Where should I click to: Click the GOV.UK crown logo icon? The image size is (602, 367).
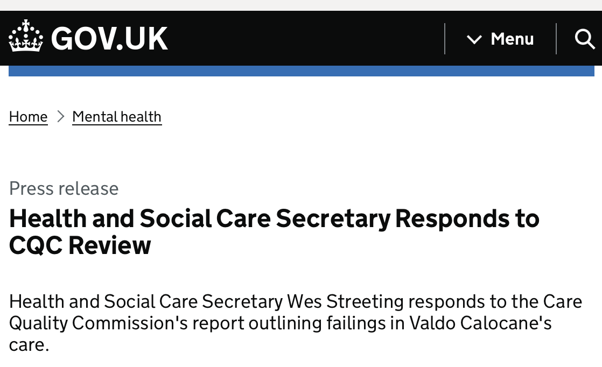26,36
